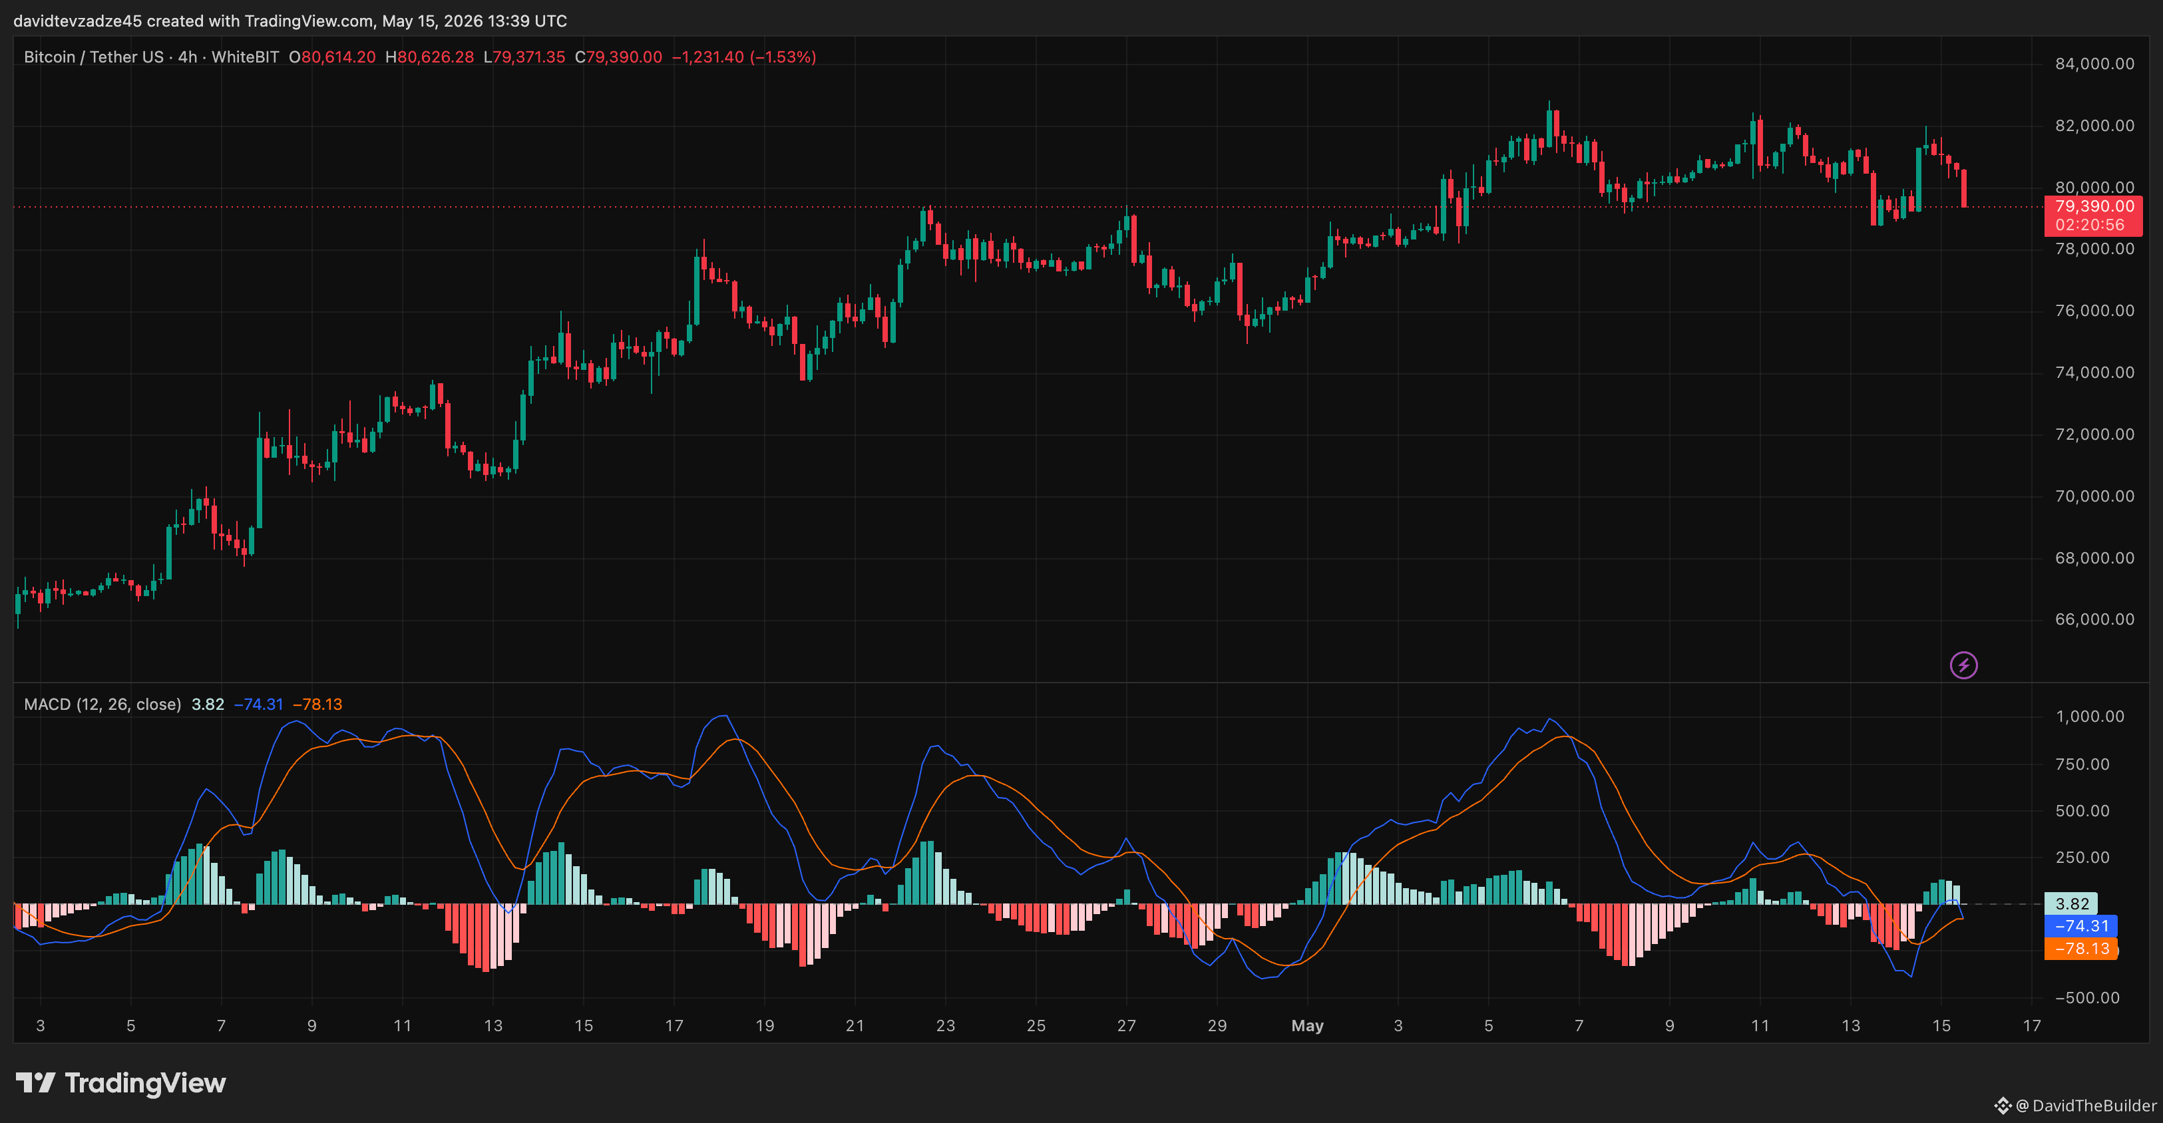
Task: Click the close value C79,390.00 in legend
Action: pos(618,57)
